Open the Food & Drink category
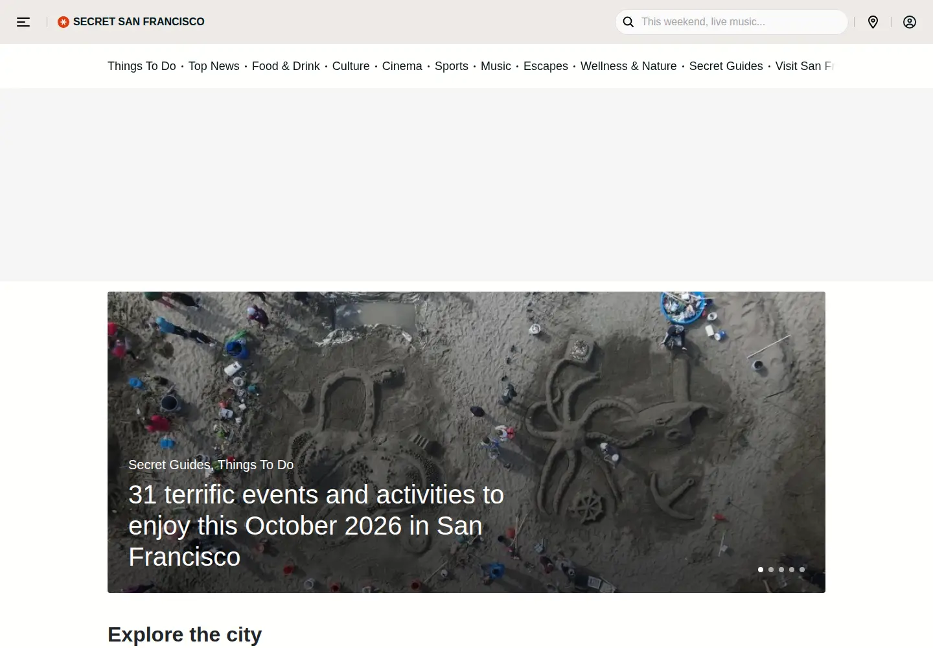This screenshot has width=933, height=648. [x=286, y=66]
